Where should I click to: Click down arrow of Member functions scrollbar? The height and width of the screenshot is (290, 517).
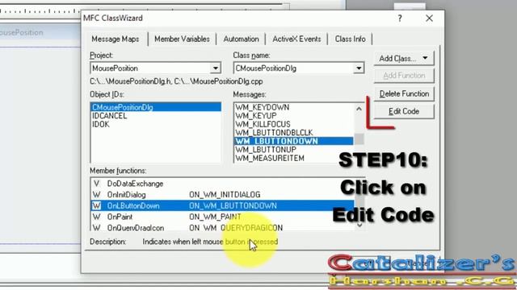(359, 226)
